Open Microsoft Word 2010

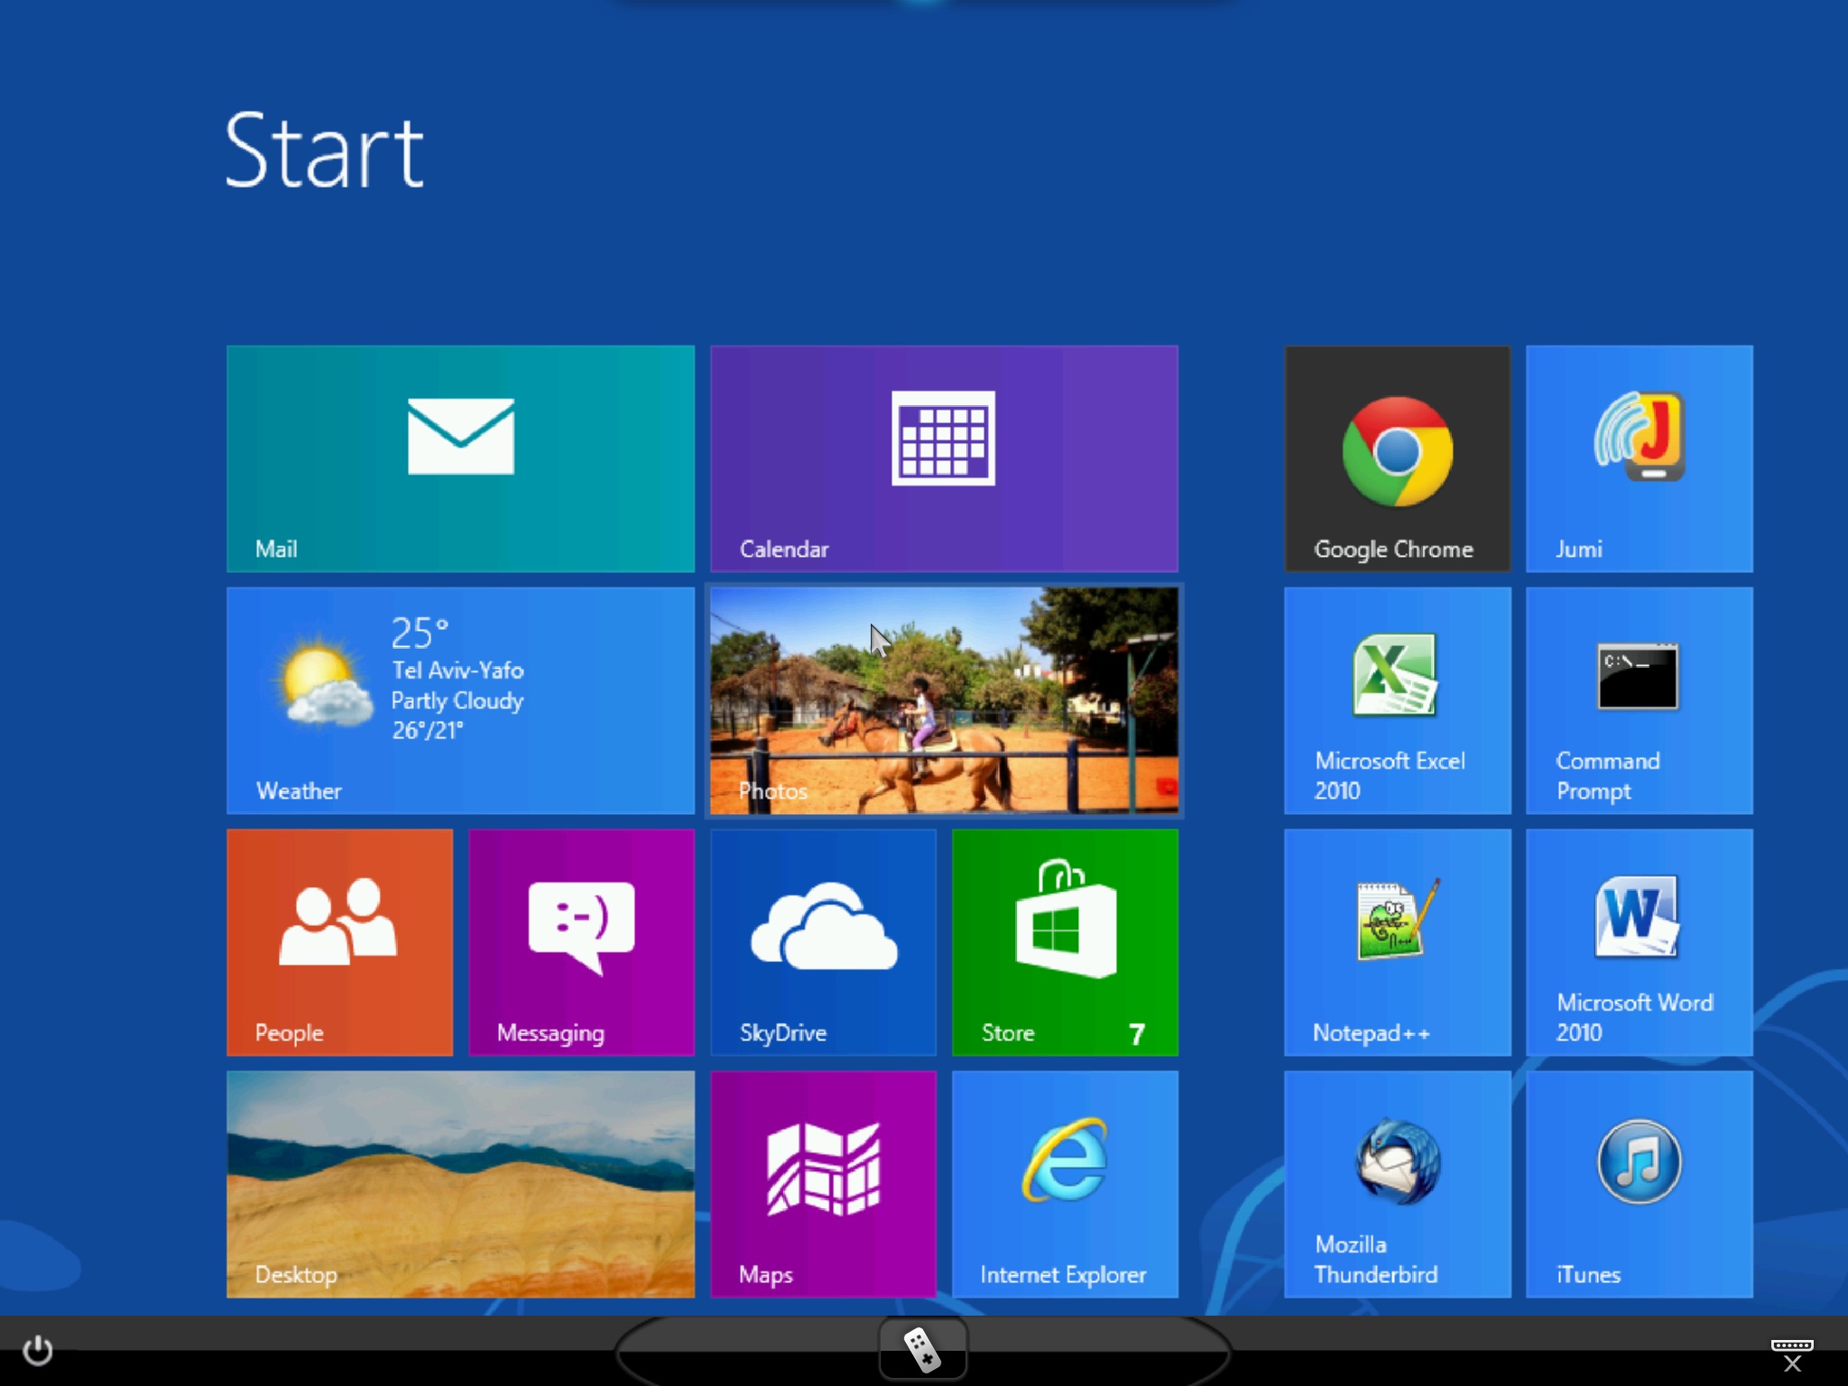pos(1640,942)
